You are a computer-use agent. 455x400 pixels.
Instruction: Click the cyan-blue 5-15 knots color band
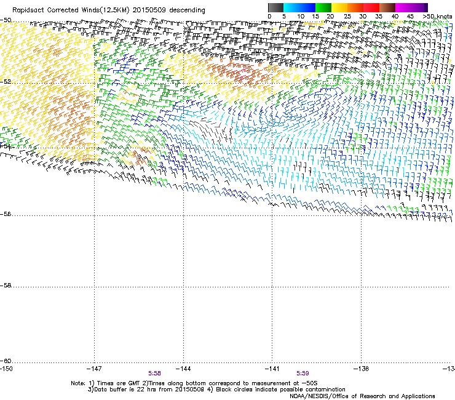coord(299,7)
